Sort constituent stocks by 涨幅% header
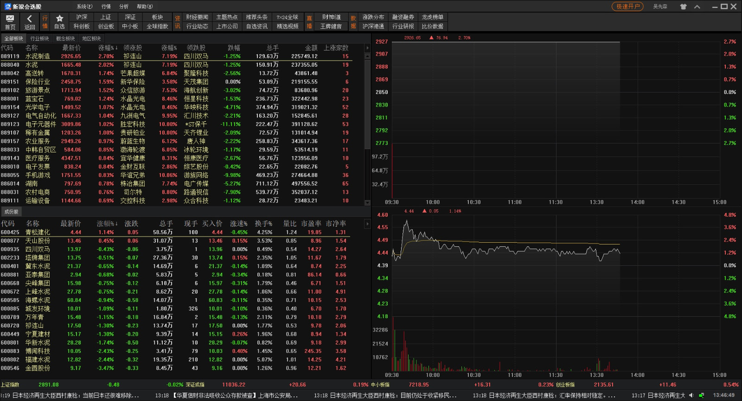Image resolution: width=742 pixels, height=401 pixels. tap(107, 224)
